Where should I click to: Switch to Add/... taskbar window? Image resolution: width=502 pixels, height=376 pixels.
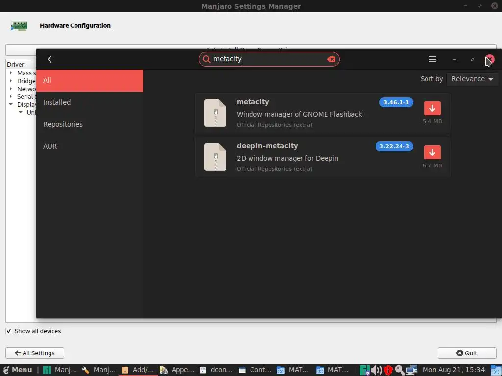138,370
